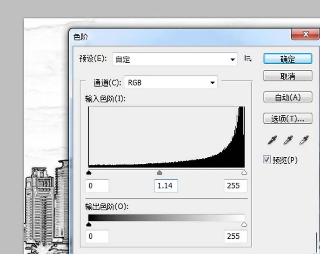This screenshot has width=320, height=254.
Task: Grab the input white highlight slider
Action: (244, 173)
